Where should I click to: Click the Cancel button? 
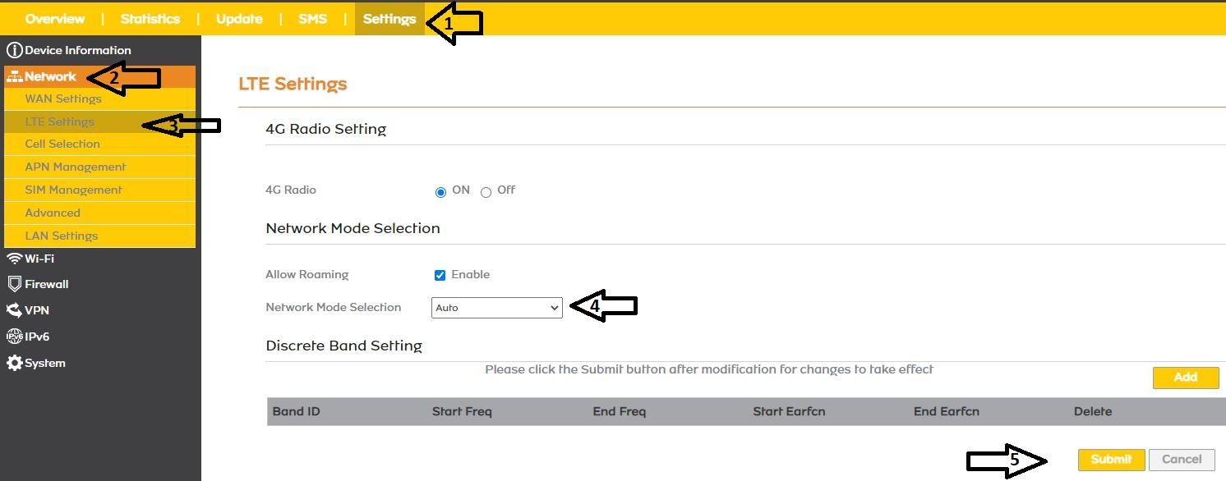point(1182,460)
